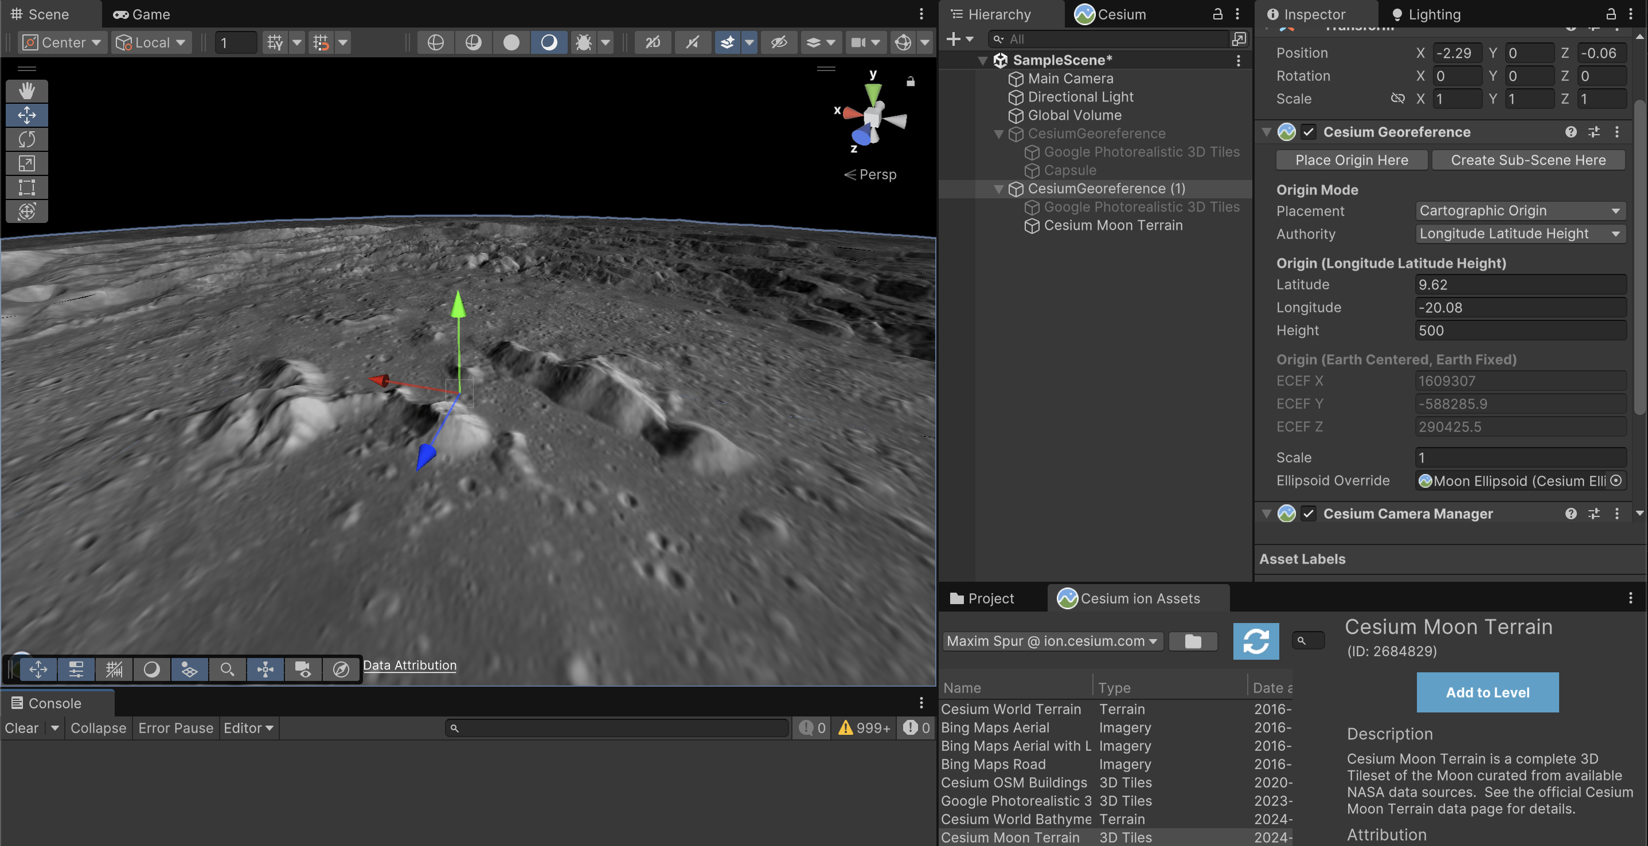Click the orientation gizmo lock icon
The image size is (1648, 846).
(911, 82)
